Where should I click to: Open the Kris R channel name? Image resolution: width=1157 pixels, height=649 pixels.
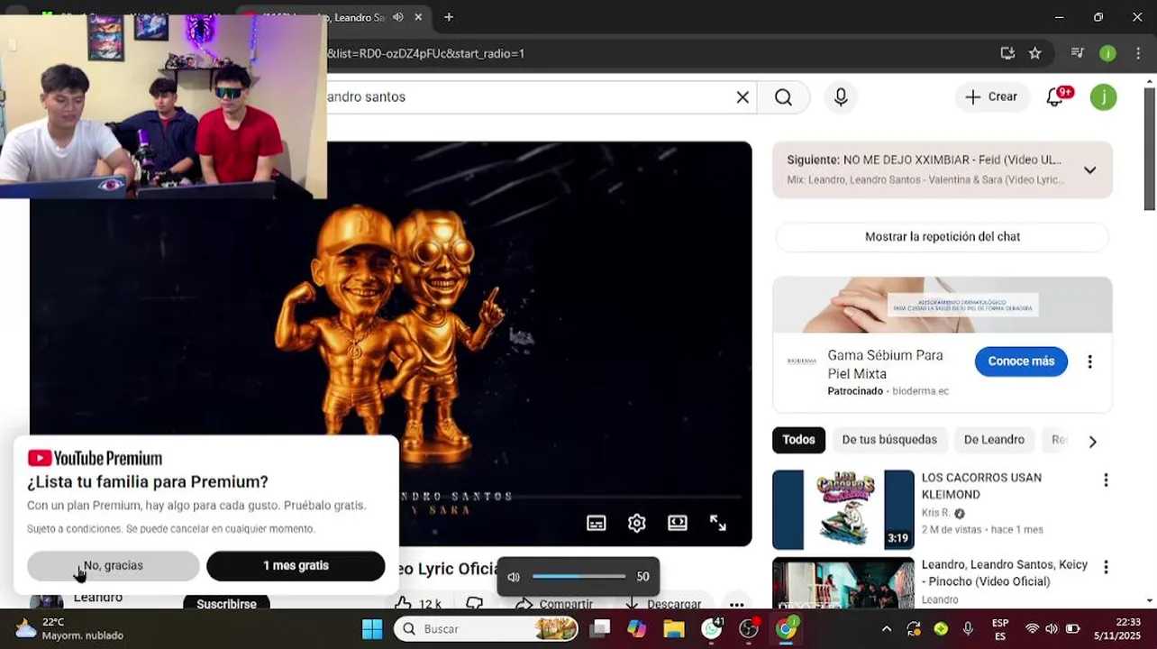click(935, 513)
